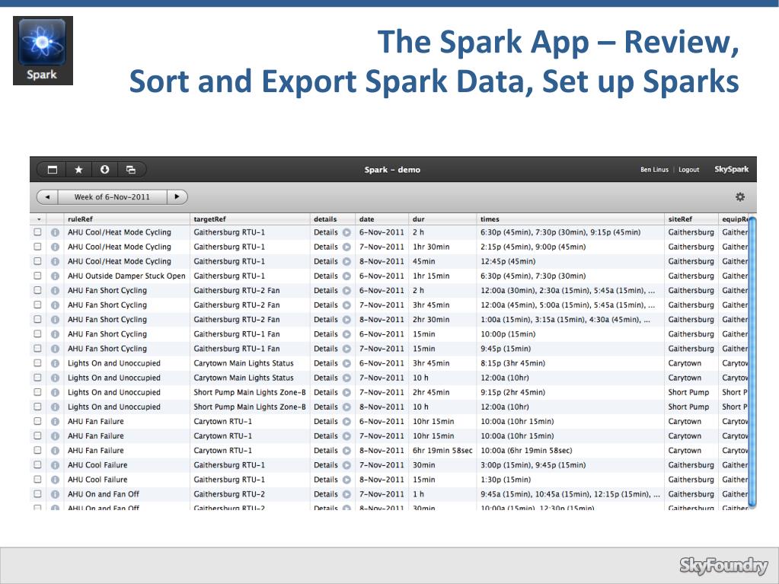
Task: Open Details arrow for AHU Fan Failure 7-Nov row
Action: click(346, 436)
